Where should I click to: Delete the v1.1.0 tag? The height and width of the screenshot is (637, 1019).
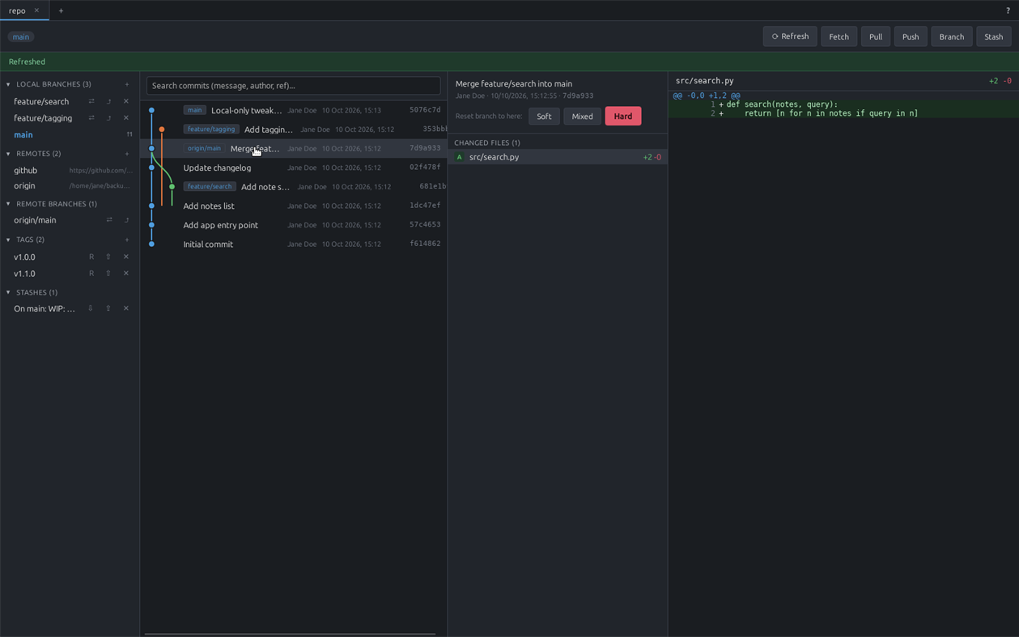click(126, 274)
